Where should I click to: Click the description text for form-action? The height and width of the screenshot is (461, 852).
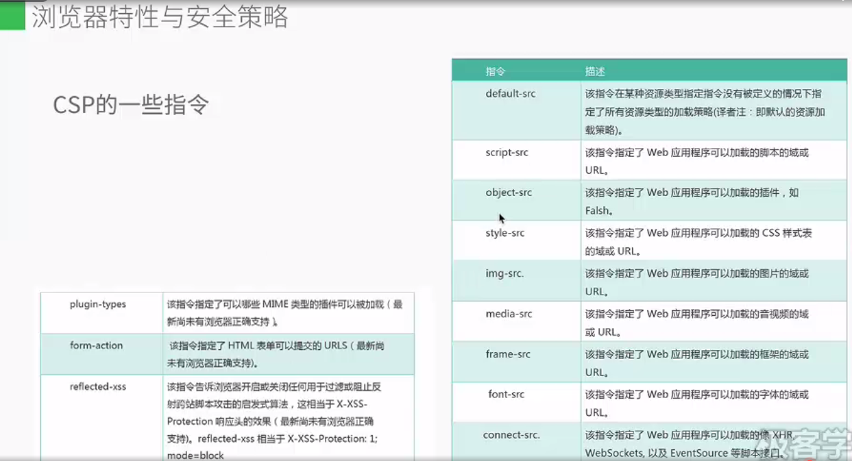pyautogui.click(x=277, y=354)
